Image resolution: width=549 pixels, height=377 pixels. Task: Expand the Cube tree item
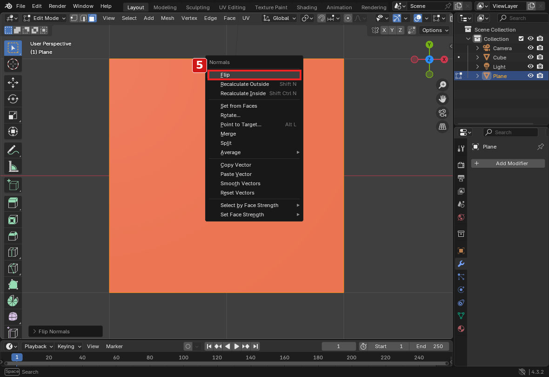pos(477,57)
